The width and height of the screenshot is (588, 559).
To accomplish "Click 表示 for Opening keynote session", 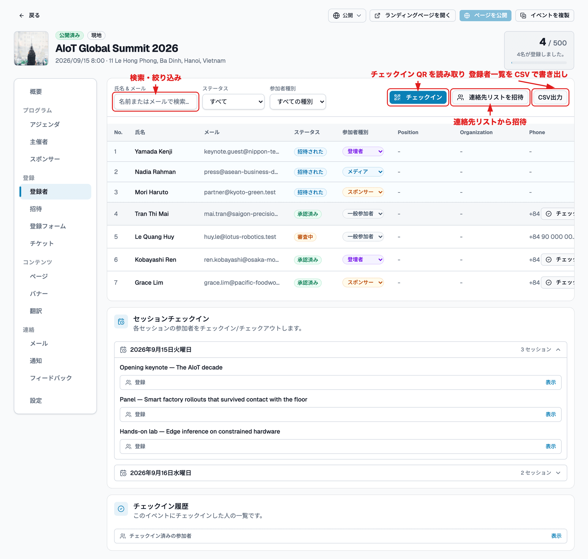I will tap(550, 382).
